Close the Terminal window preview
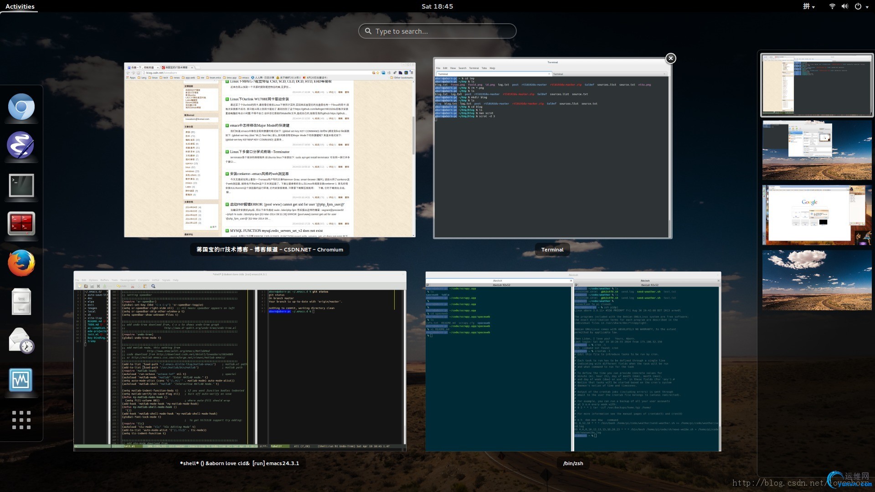This screenshot has height=492, width=875. tap(670, 58)
